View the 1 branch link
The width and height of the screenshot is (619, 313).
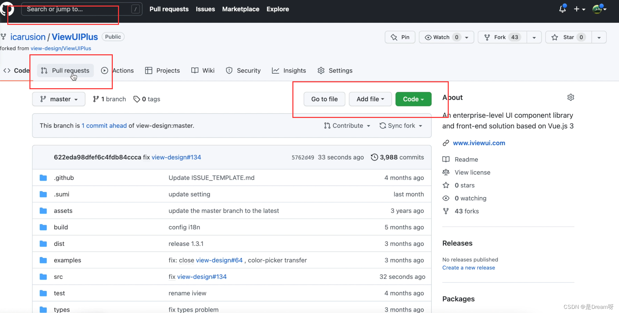(109, 99)
